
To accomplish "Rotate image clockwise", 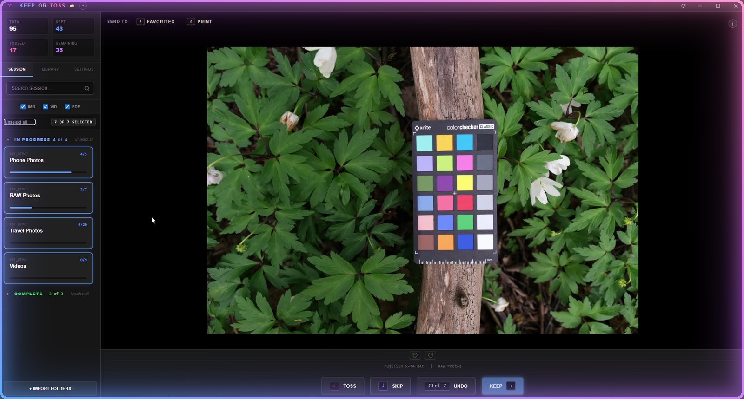I will 431,355.
